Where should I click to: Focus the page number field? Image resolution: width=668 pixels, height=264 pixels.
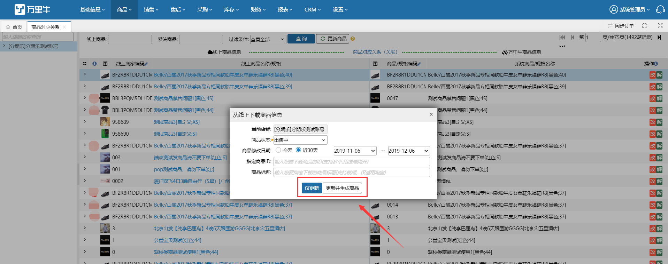click(x=593, y=37)
